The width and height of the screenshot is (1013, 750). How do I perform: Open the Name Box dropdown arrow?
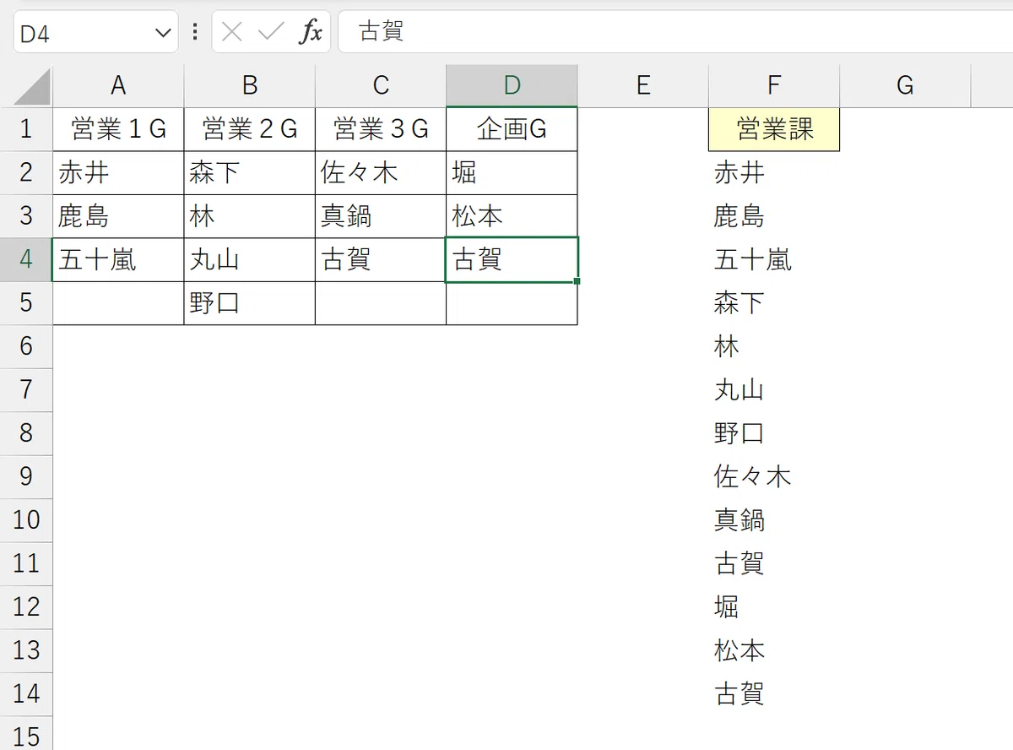tap(162, 33)
